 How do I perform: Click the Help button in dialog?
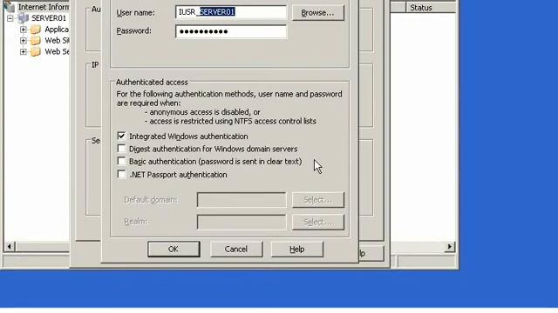point(296,250)
